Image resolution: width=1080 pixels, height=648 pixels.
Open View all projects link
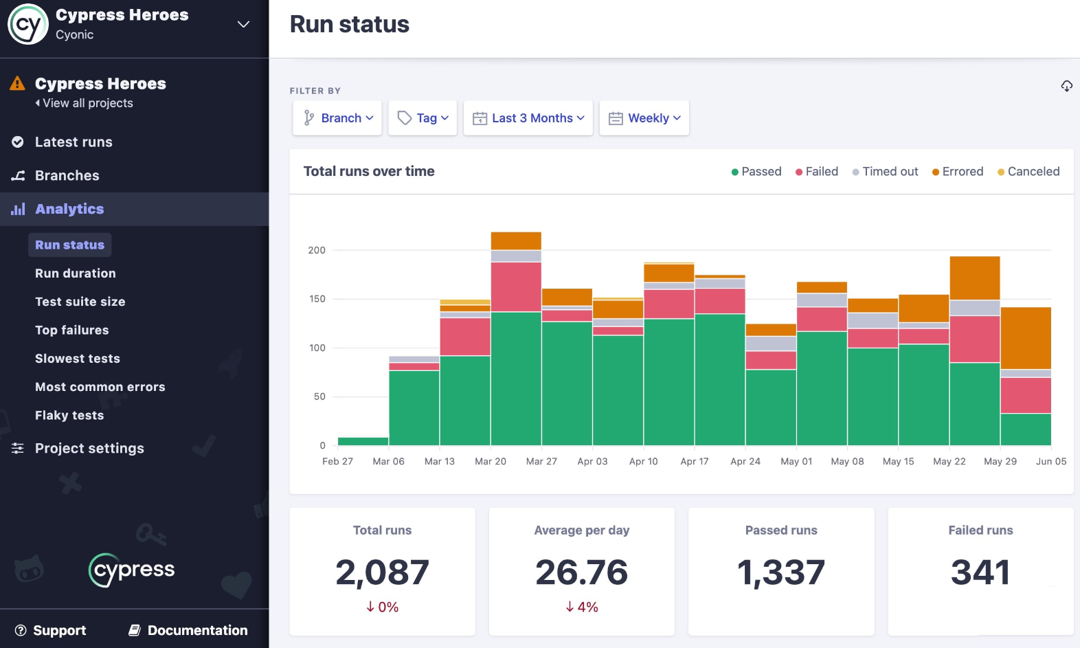(x=85, y=103)
